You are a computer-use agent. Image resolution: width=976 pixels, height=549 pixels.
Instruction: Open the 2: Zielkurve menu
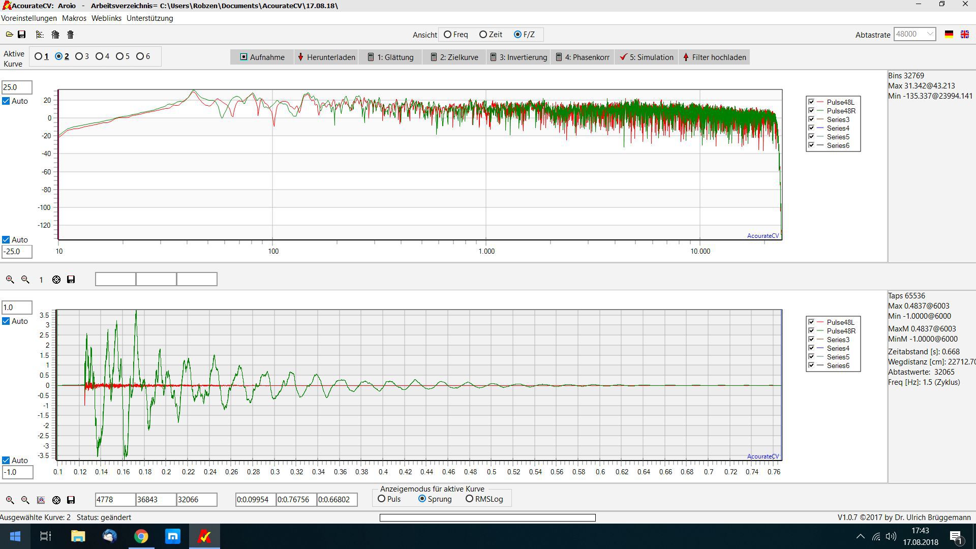[x=454, y=57]
